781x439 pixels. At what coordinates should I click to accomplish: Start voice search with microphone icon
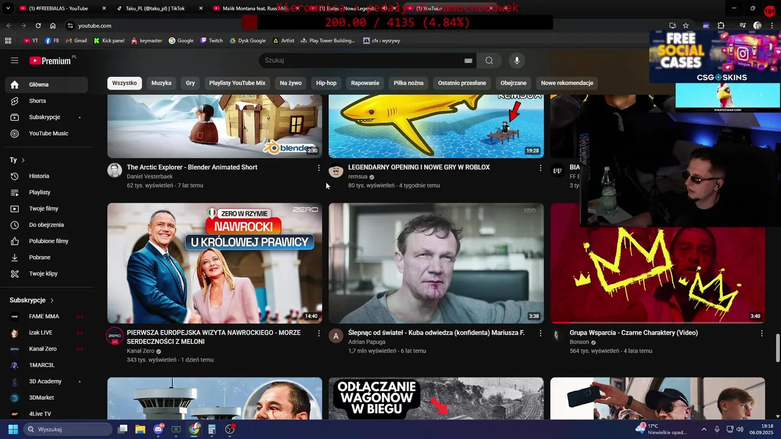(x=517, y=60)
